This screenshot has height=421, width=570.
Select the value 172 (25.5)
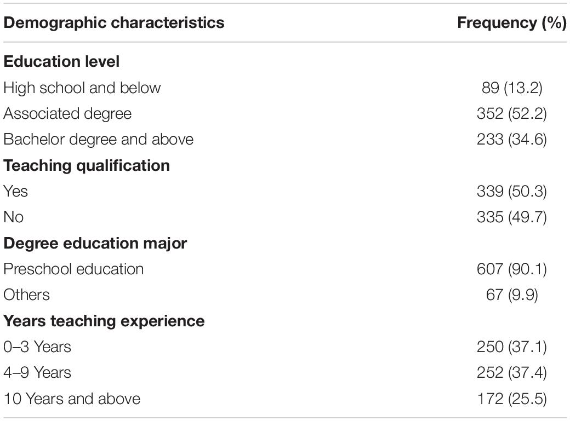coord(512,399)
